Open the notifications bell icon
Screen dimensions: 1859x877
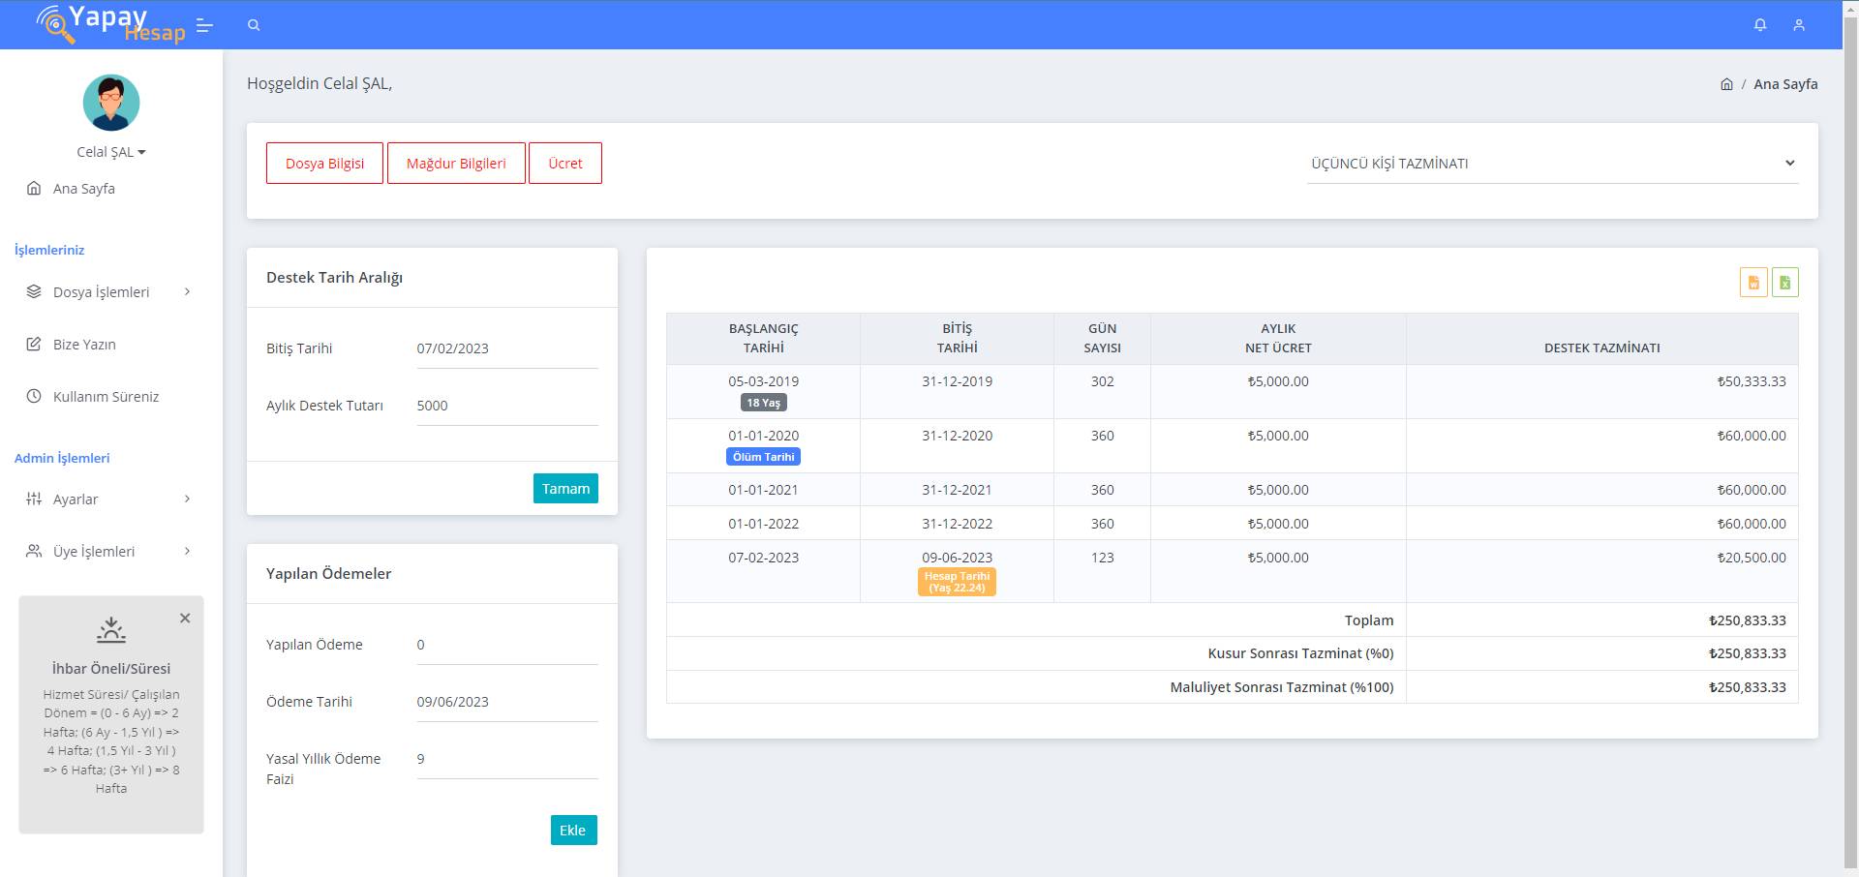1760,25
